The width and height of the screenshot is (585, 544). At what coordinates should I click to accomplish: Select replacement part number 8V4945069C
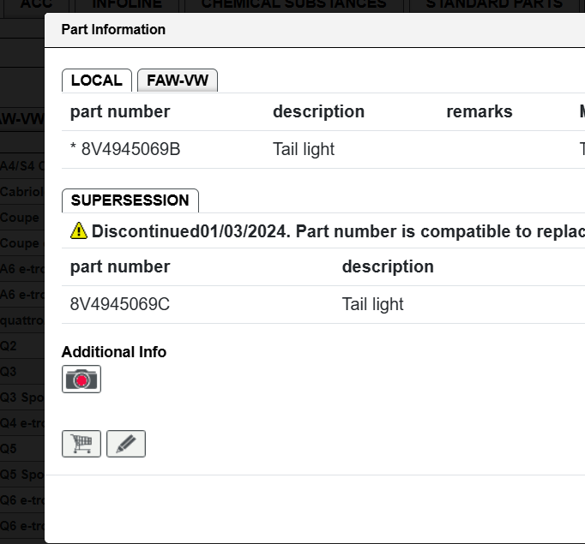click(120, 304)
